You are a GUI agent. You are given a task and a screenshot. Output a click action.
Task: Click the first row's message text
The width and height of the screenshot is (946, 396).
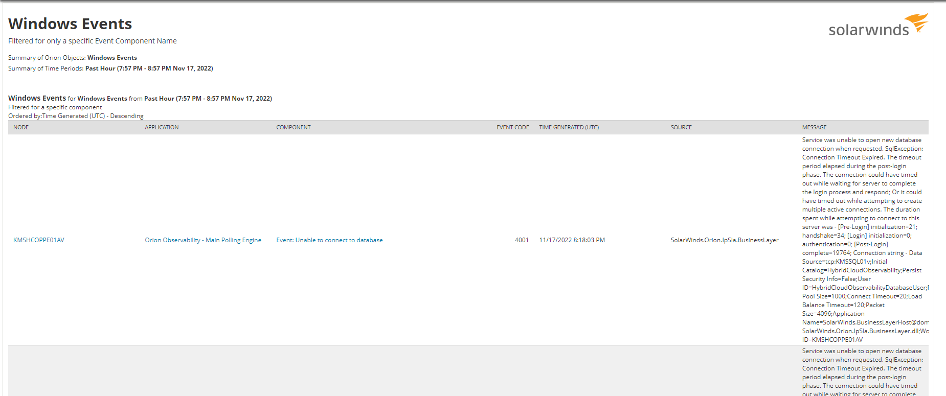click(x=865, y=240)
